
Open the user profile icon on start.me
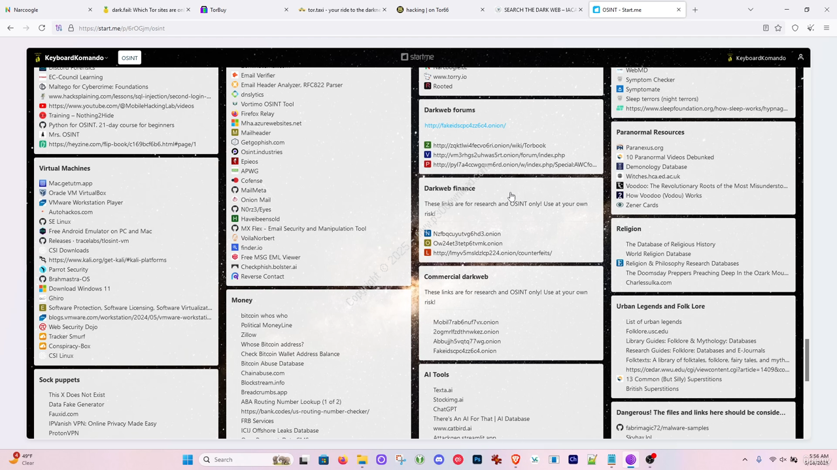point(800,57)
